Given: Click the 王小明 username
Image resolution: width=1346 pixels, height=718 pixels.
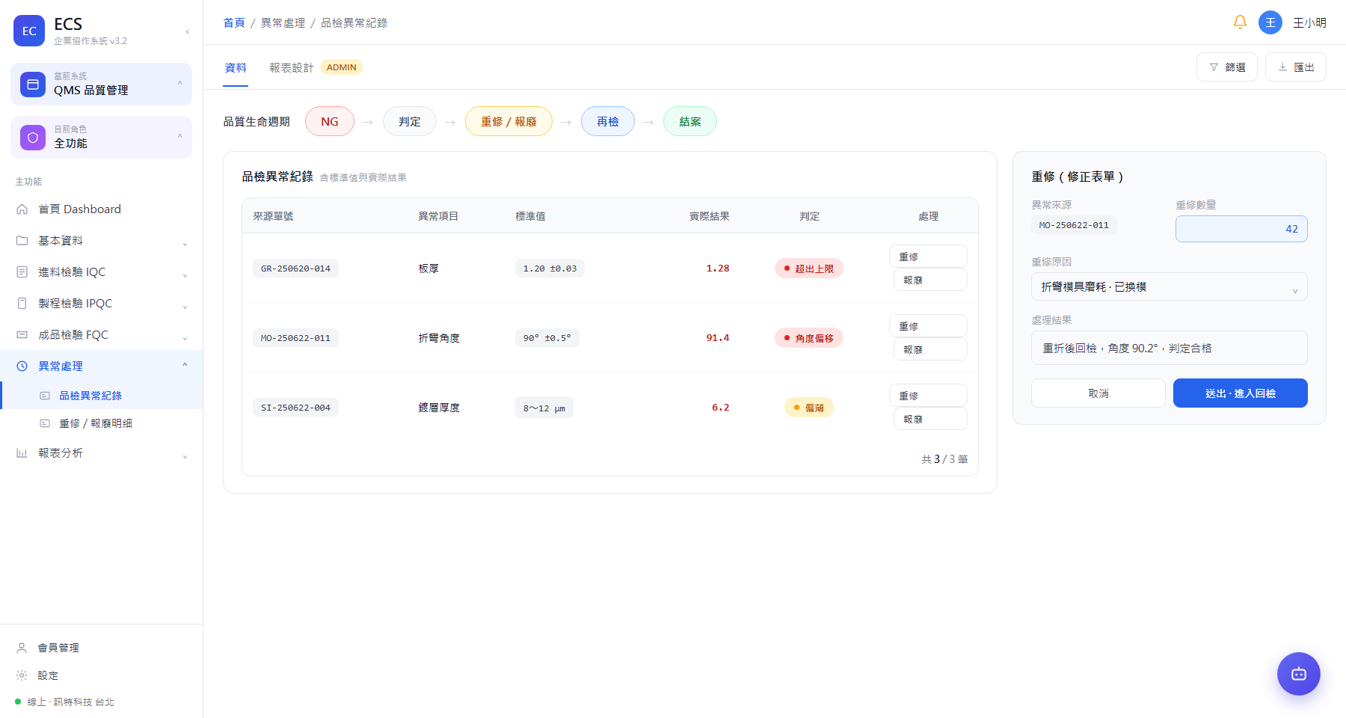Looking at the screenshot, I should (x=1309, y=23).
